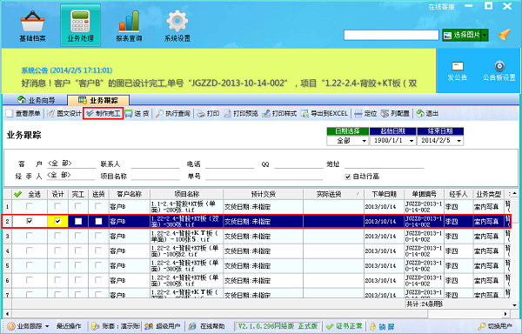Toggle the 自动行高 checkbox

click(348, 177)
